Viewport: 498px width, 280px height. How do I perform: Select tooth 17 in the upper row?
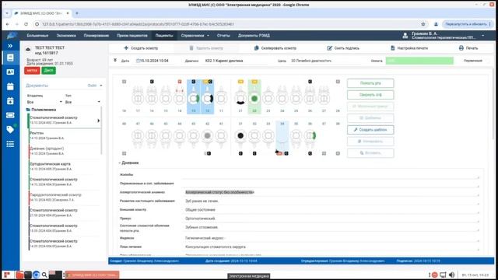(x=138, y=98)
